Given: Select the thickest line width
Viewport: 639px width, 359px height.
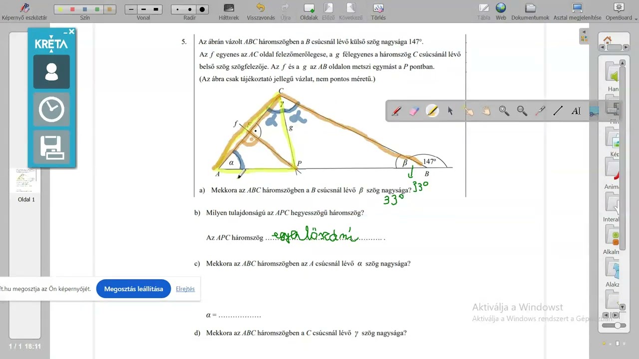Looking at the screenshot, I should (156, 9).
